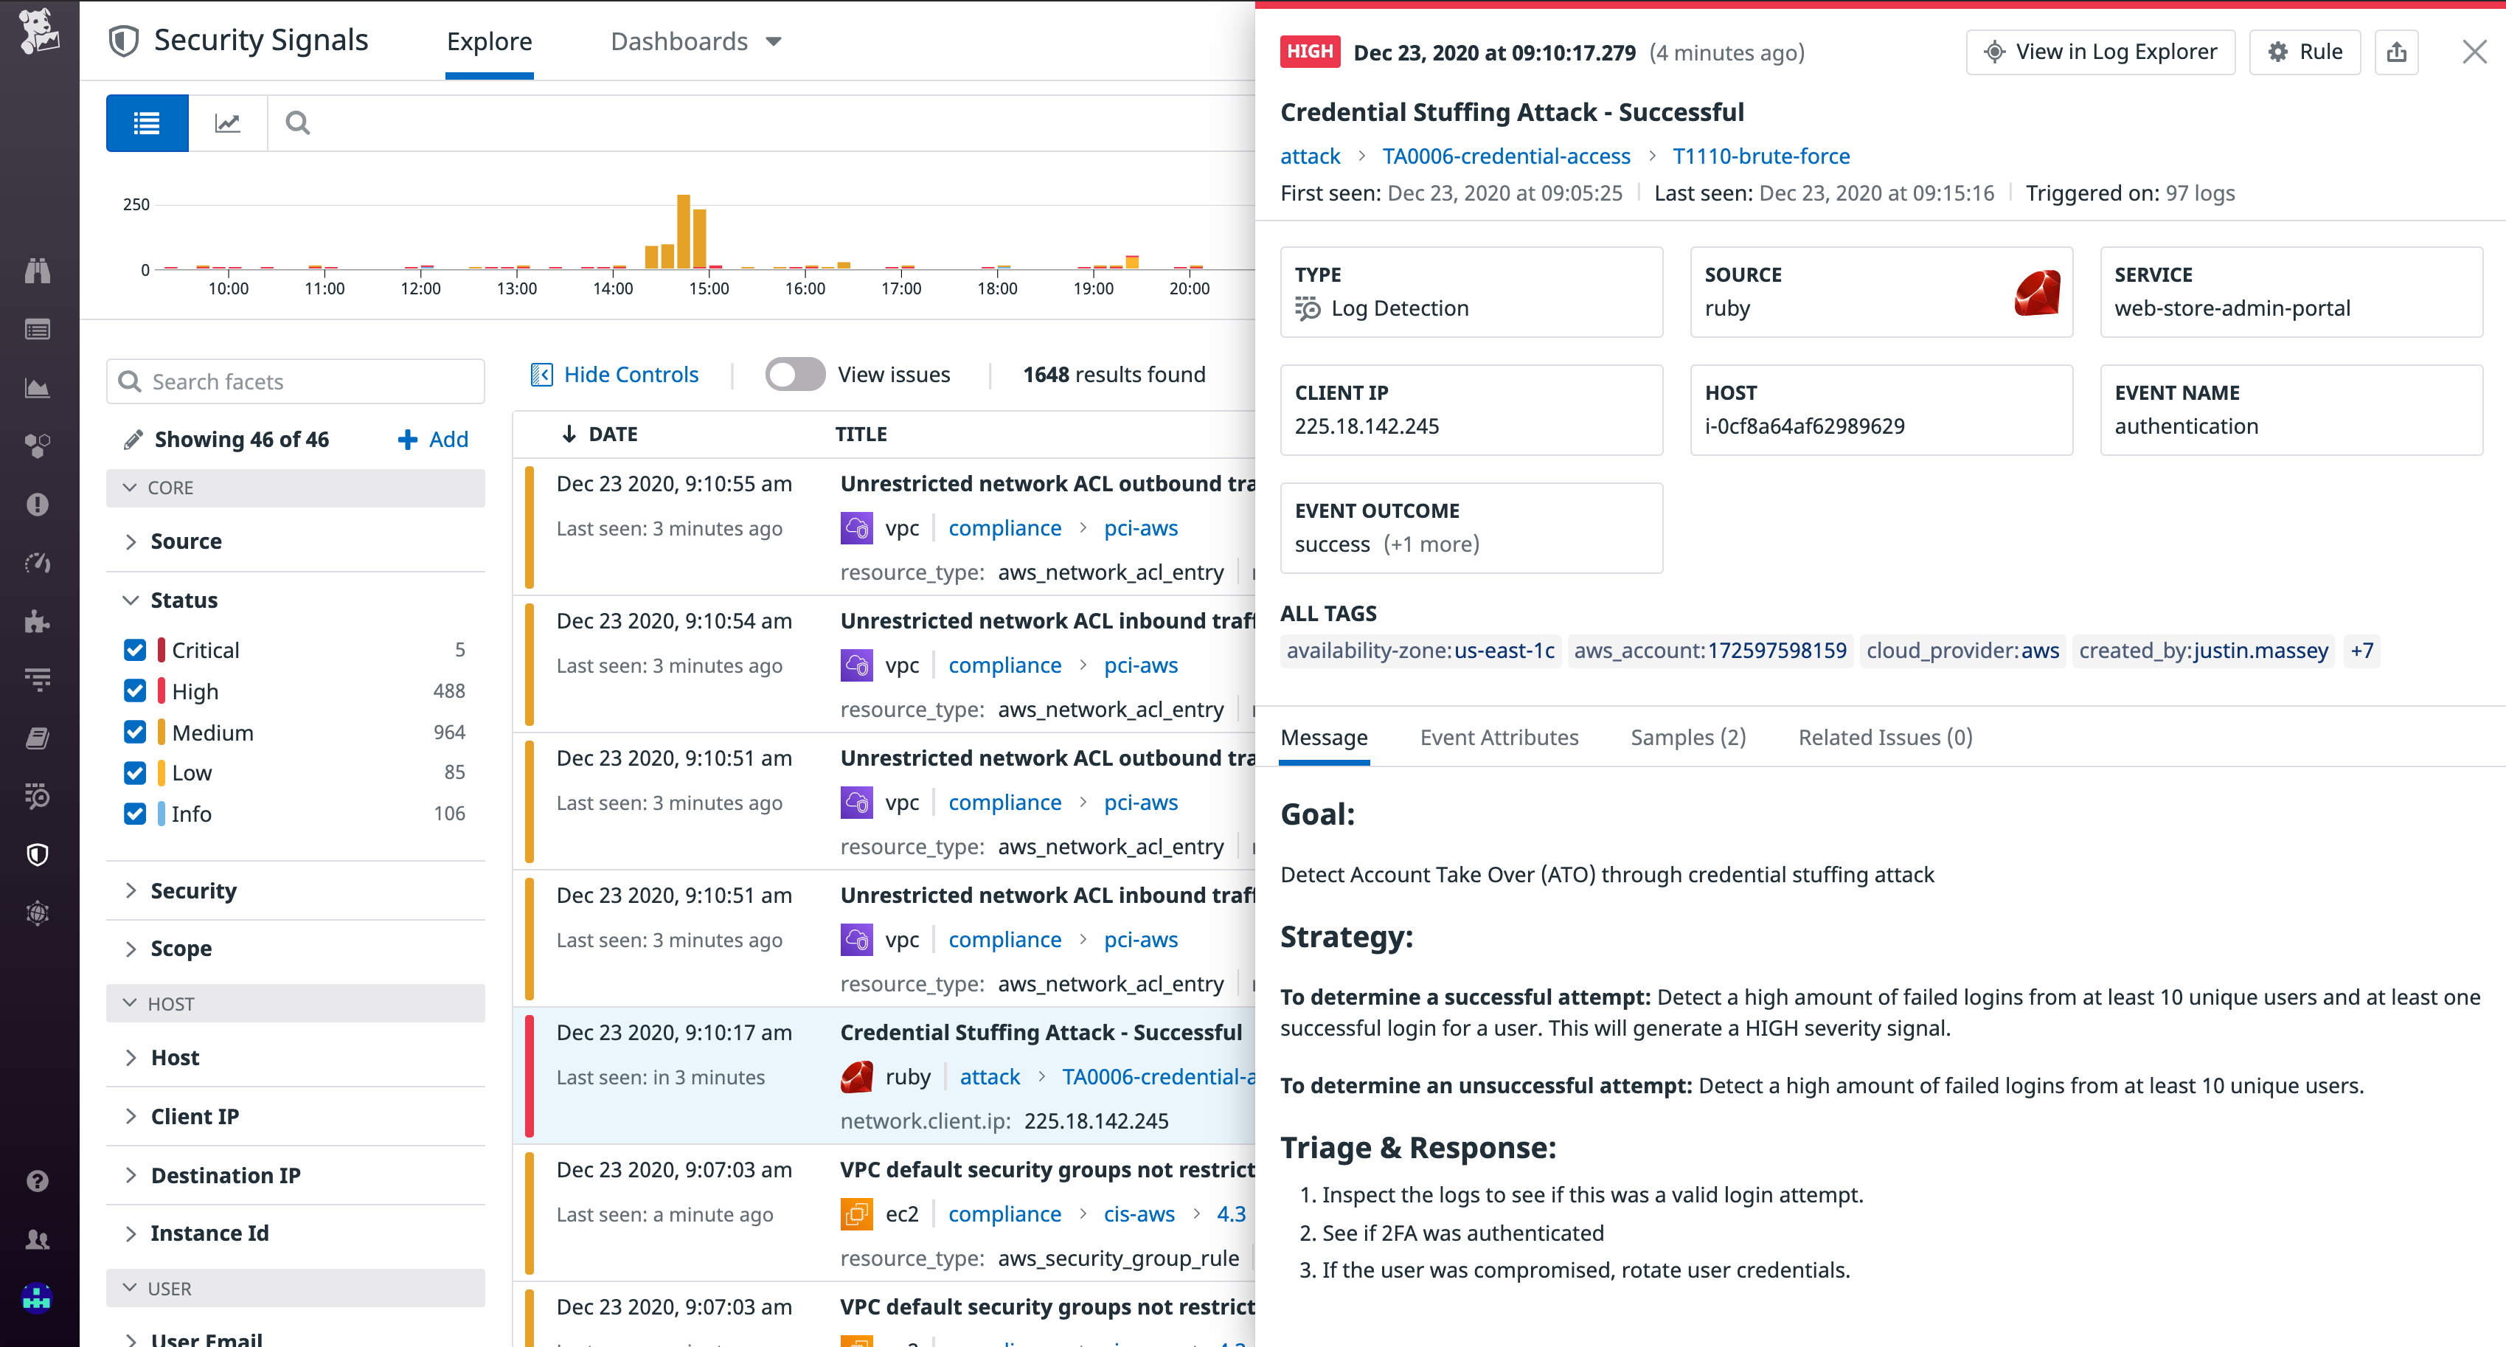Open the Notebooks icon in sidebar
The width and height of the screenshot is (2506, 1347).
click(38, 738)
